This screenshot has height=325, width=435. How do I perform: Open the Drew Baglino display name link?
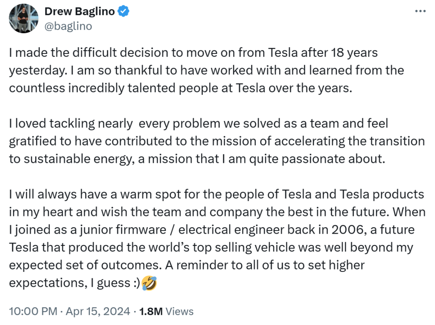click(80, 11)
